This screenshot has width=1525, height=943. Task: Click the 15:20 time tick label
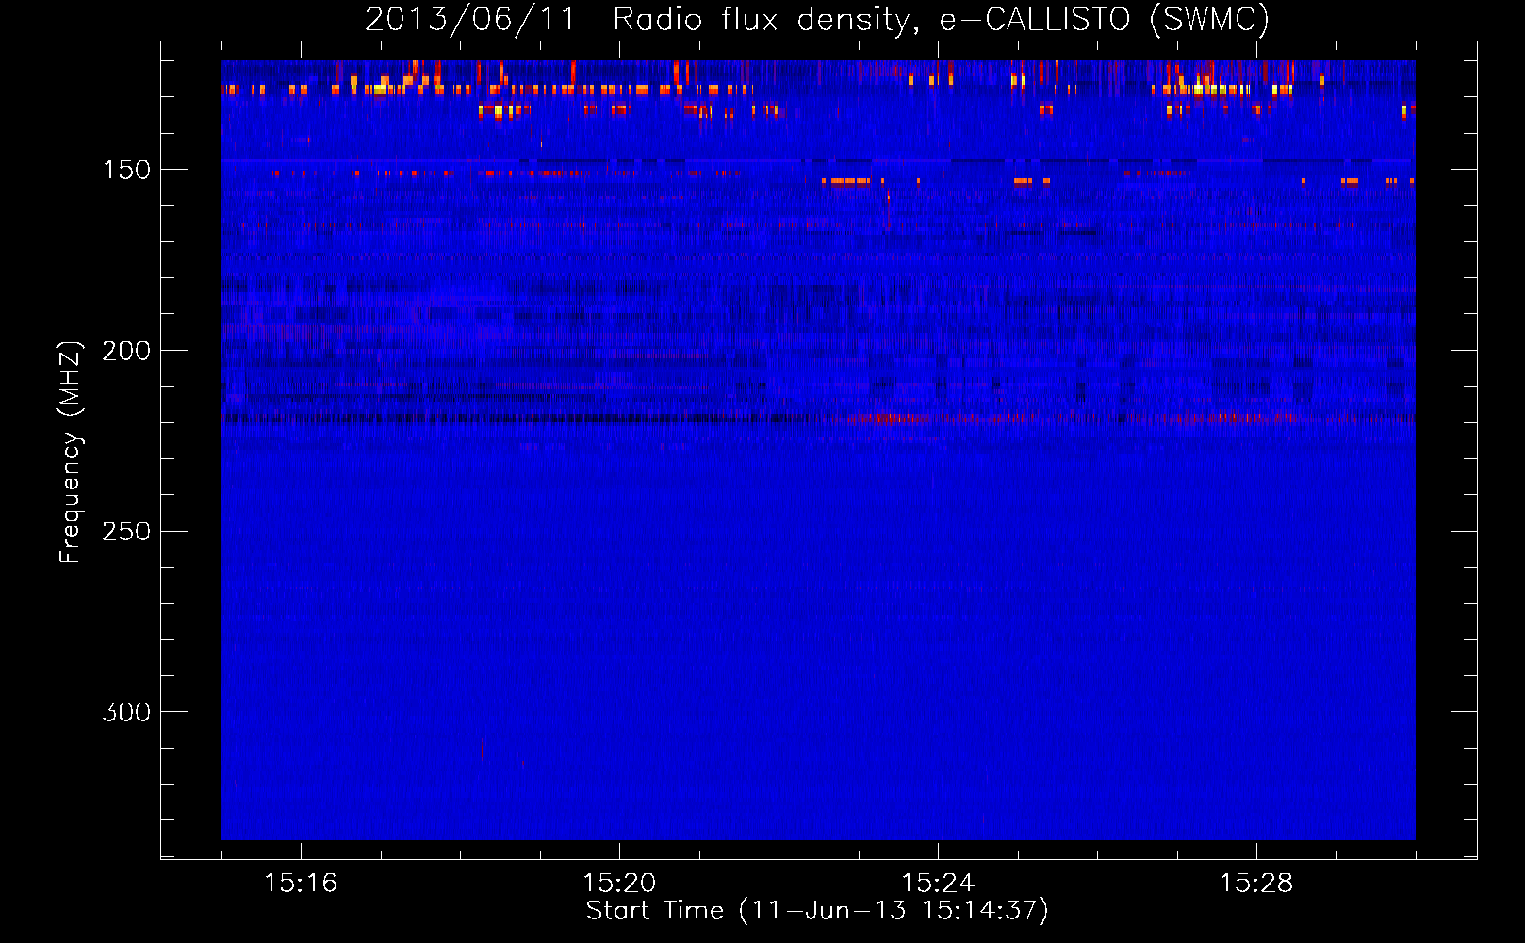[x=619, y=883]
